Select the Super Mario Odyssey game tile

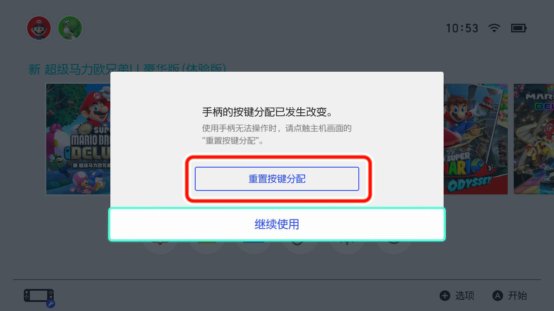(475, 139)
